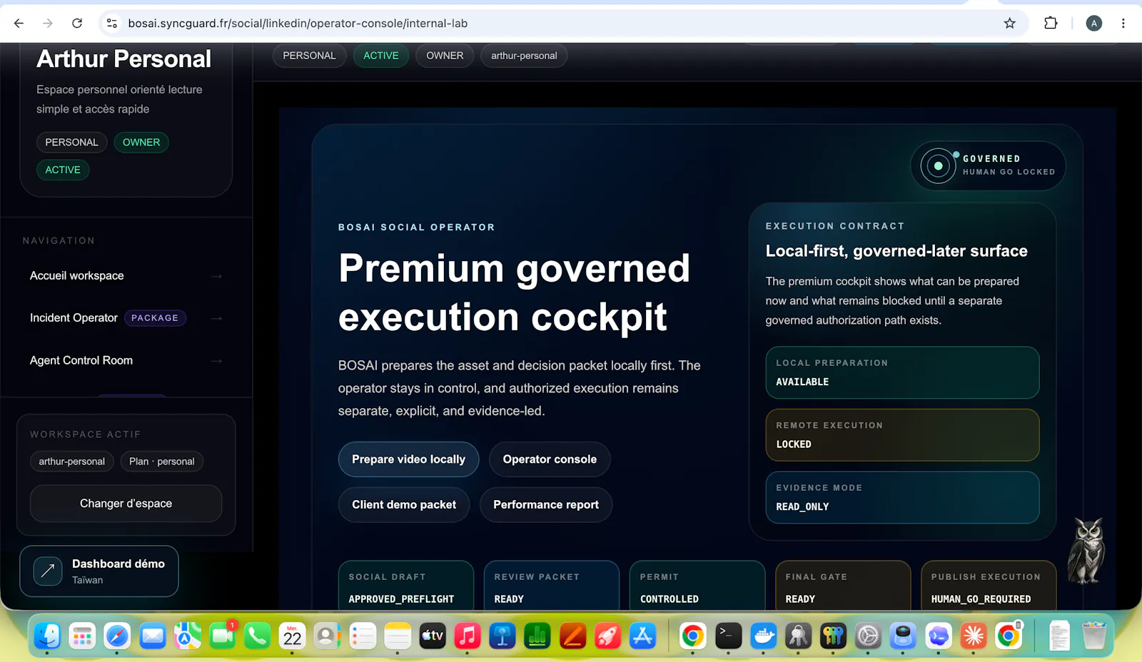
Task: Click the owl mascot assistant
Action: [1086, 550]
